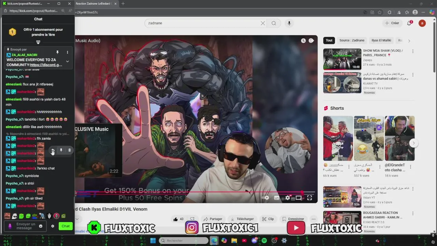This screenshot has height=246, width=437.
Task: Create a Clip of the video
Action: pos(268,219)
